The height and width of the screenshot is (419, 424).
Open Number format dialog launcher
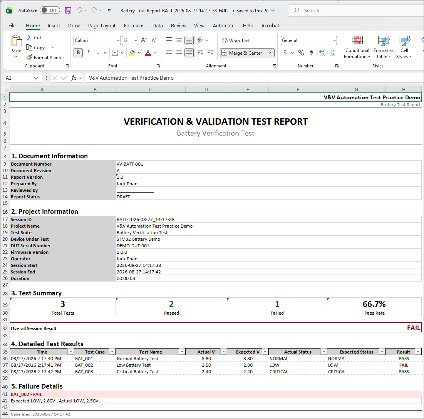click(x=337, y=66)
